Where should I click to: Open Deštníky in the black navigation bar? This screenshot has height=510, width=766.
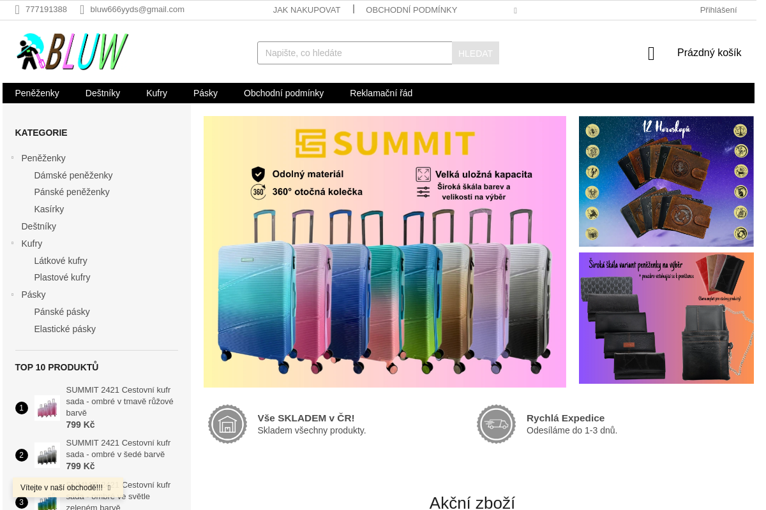[103, 93]
